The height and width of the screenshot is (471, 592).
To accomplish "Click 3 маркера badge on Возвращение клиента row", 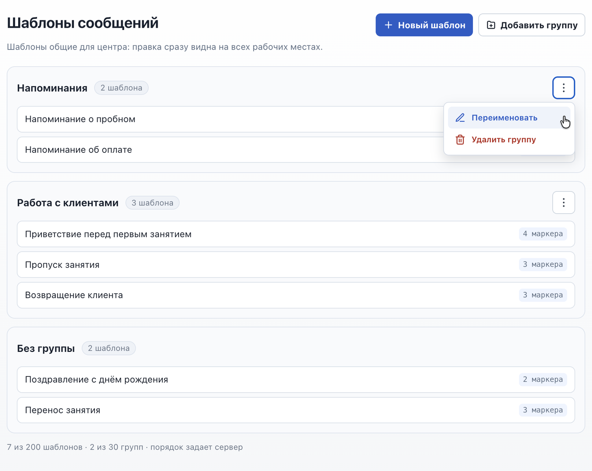I will pos(543,295).
